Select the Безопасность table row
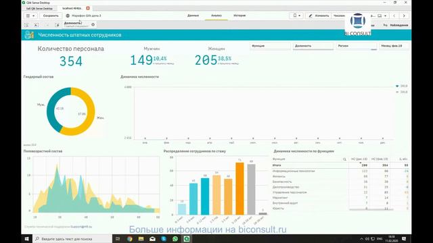 click(340, 182)
